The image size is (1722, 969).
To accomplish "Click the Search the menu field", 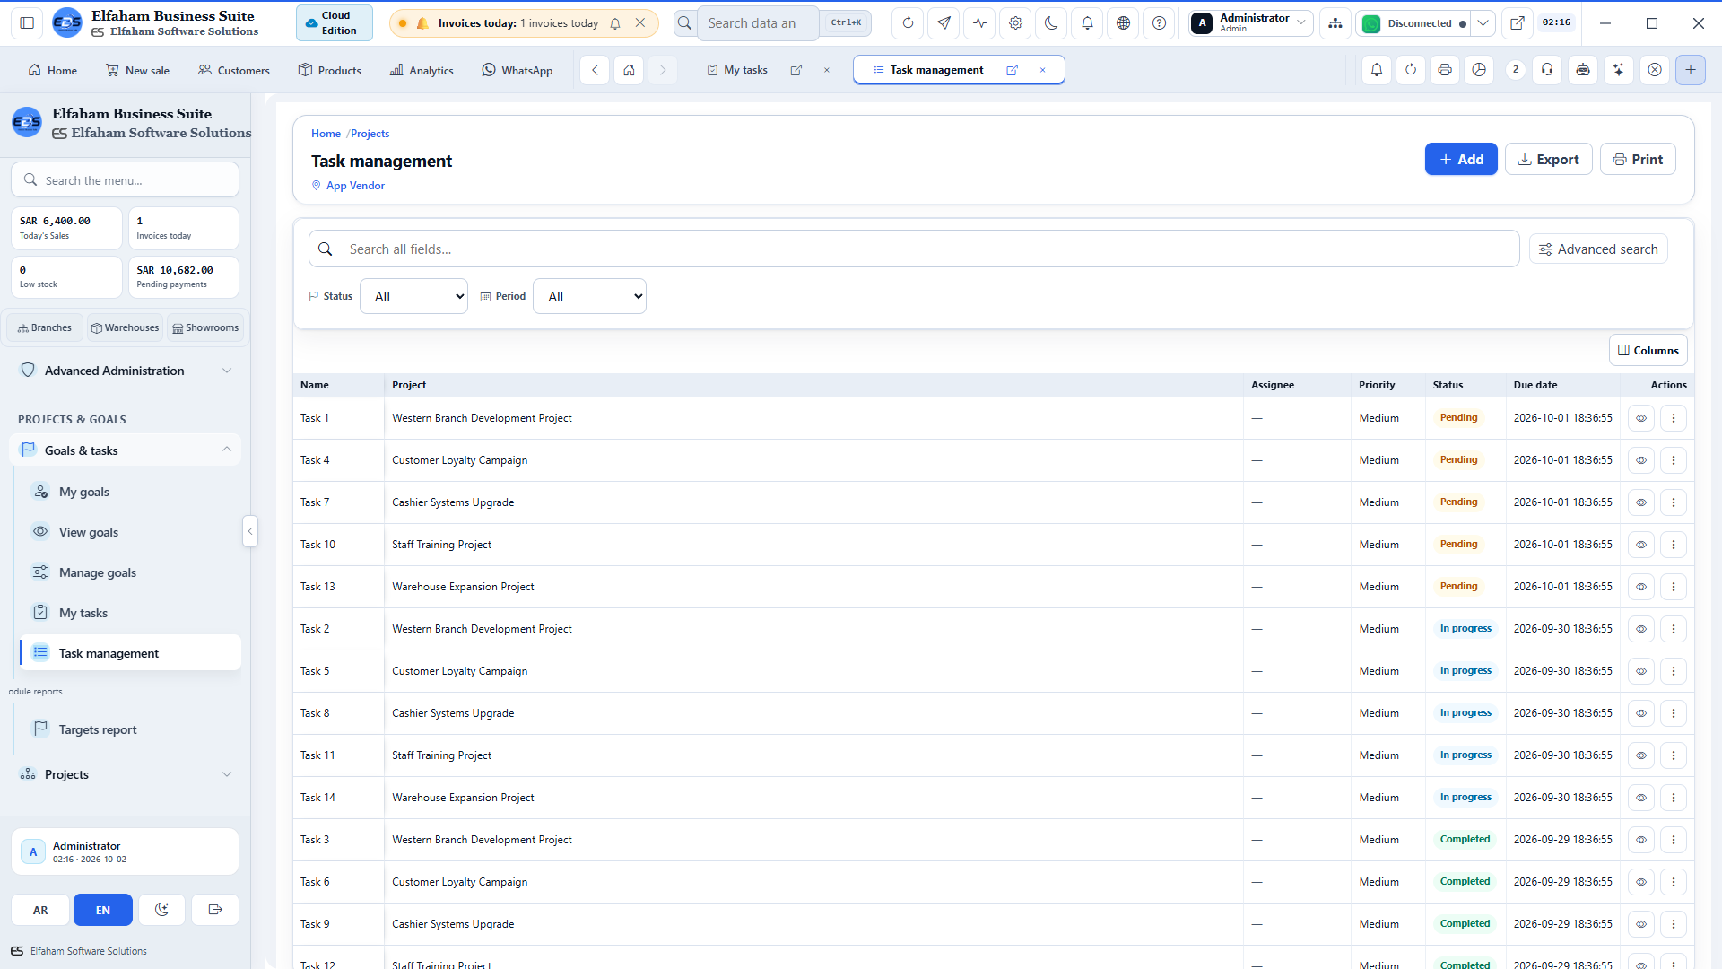I will pyautogui.click(x=126, y=180).
